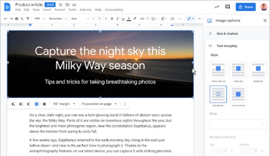Viewport: 270px width, 156px height.
Task: Open the Help menu
Action: tap(98, 10)
